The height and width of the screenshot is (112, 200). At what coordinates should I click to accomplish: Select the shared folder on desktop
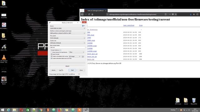(186, 101)
